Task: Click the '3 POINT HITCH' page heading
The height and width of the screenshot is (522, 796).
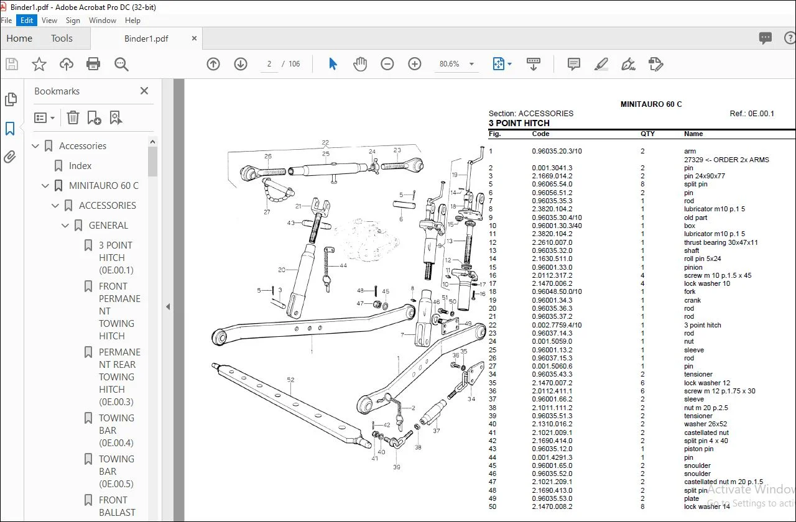Action: pos(519,123)
